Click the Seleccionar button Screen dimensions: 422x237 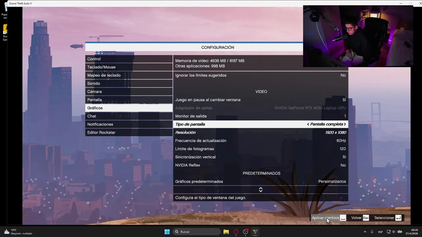click(388, 218)
